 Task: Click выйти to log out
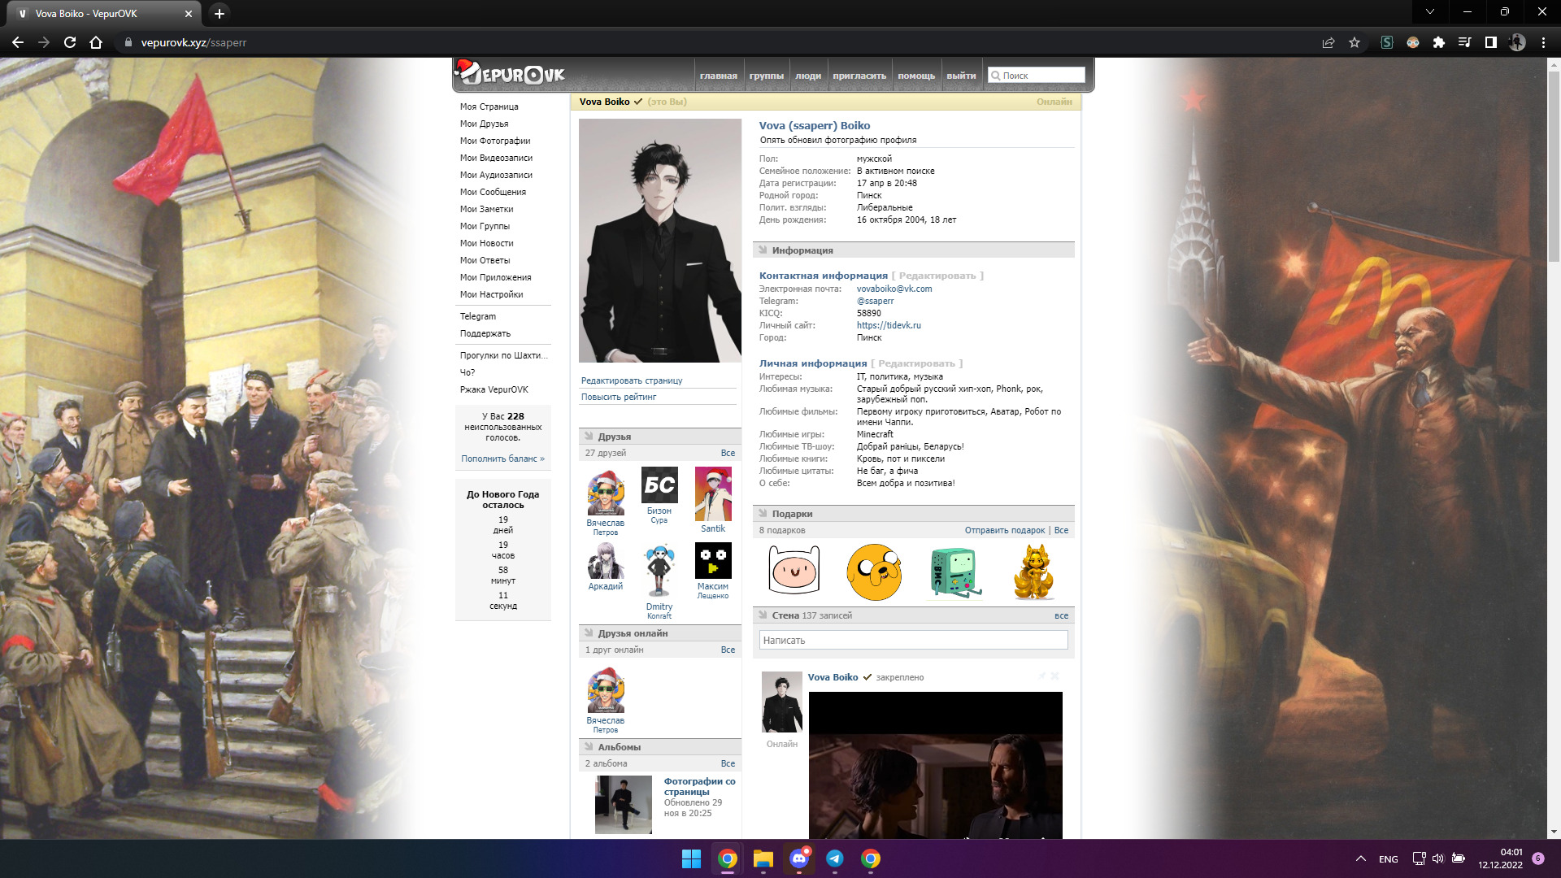pos(961,76)
